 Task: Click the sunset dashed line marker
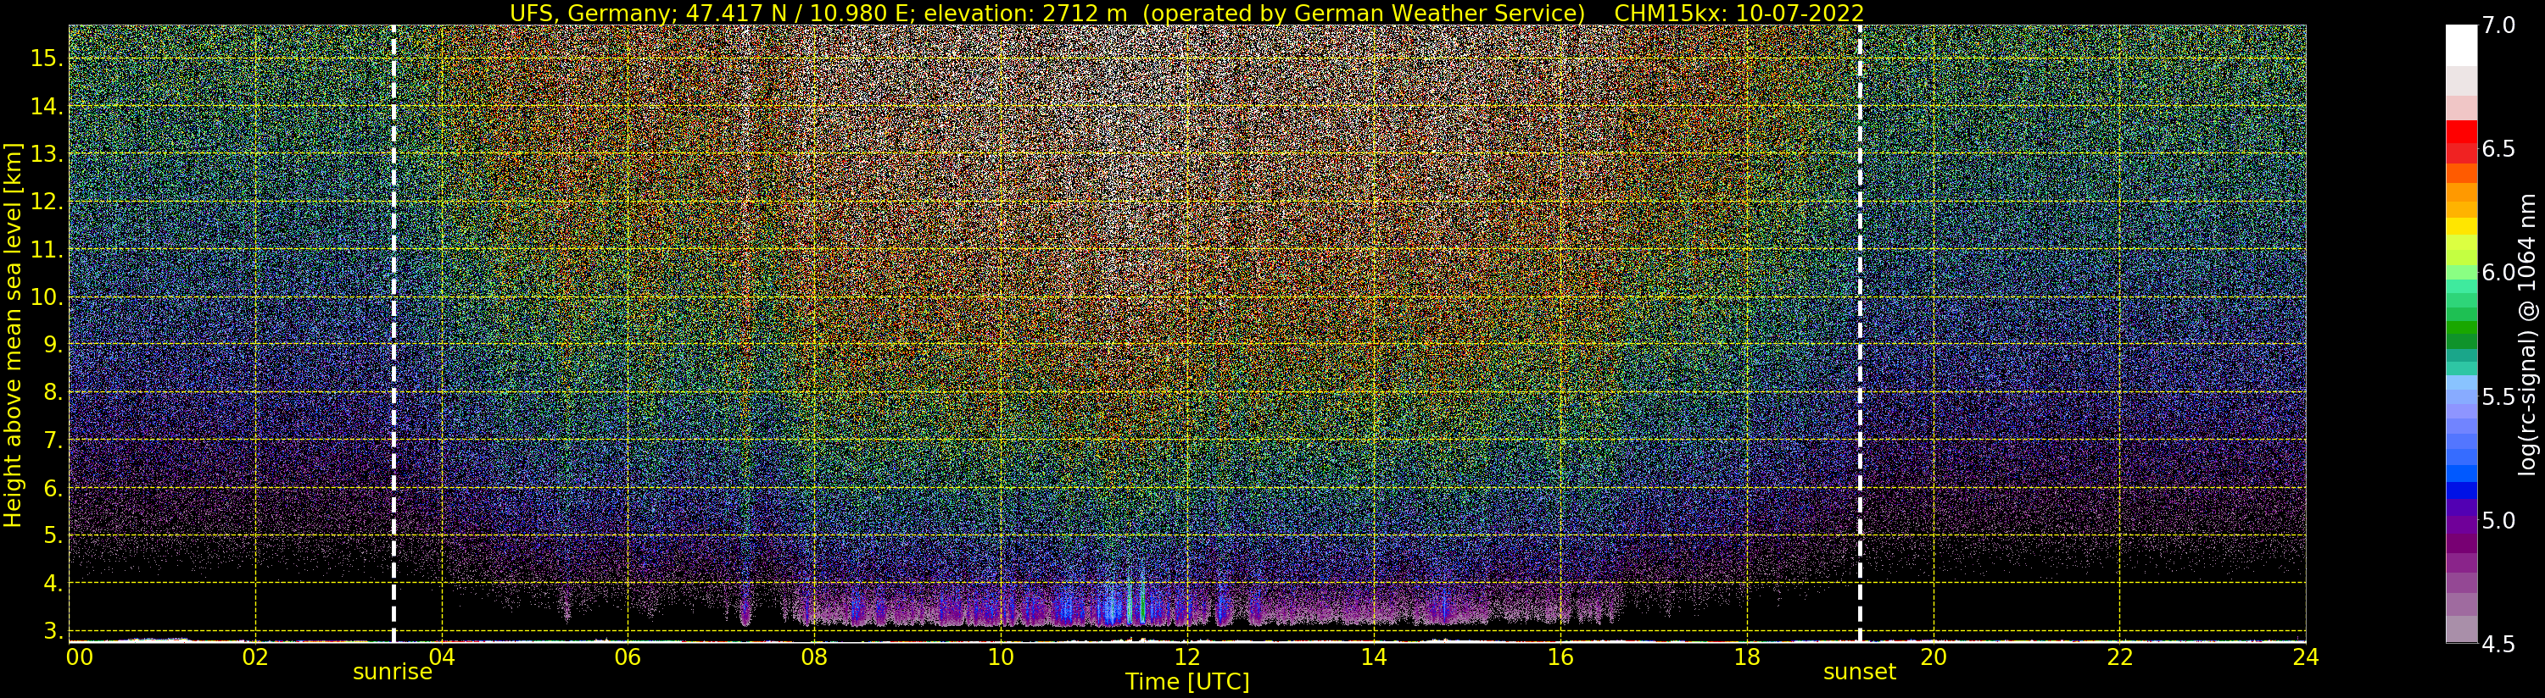click(1860, 334)
